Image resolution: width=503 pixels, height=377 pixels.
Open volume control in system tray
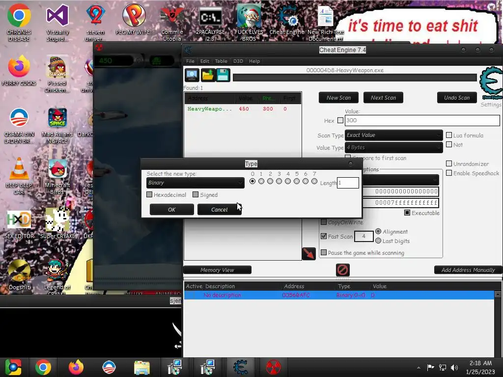pos(454,367)
